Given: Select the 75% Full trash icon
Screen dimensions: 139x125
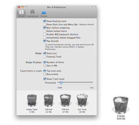Looking at the screenshot, I should (x=65, y=100).
